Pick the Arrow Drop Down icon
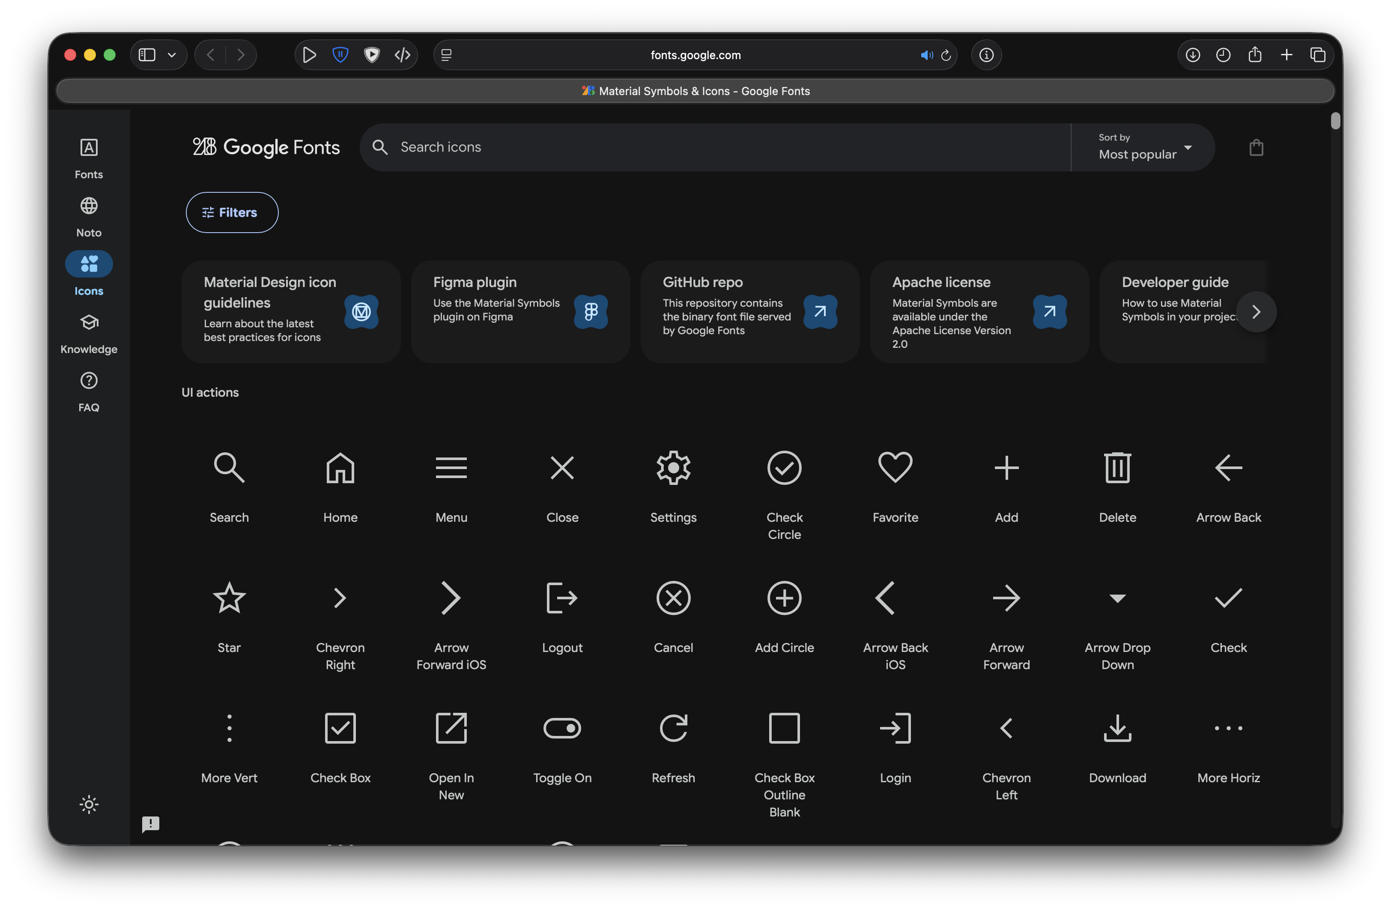Screen dimensions: 1391x909 coord(1117,598)
